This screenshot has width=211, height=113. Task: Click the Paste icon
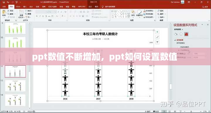pos(4,12)
